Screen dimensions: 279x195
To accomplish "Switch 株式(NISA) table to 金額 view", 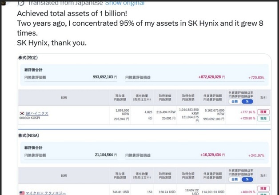I will (x=235, y=179).
